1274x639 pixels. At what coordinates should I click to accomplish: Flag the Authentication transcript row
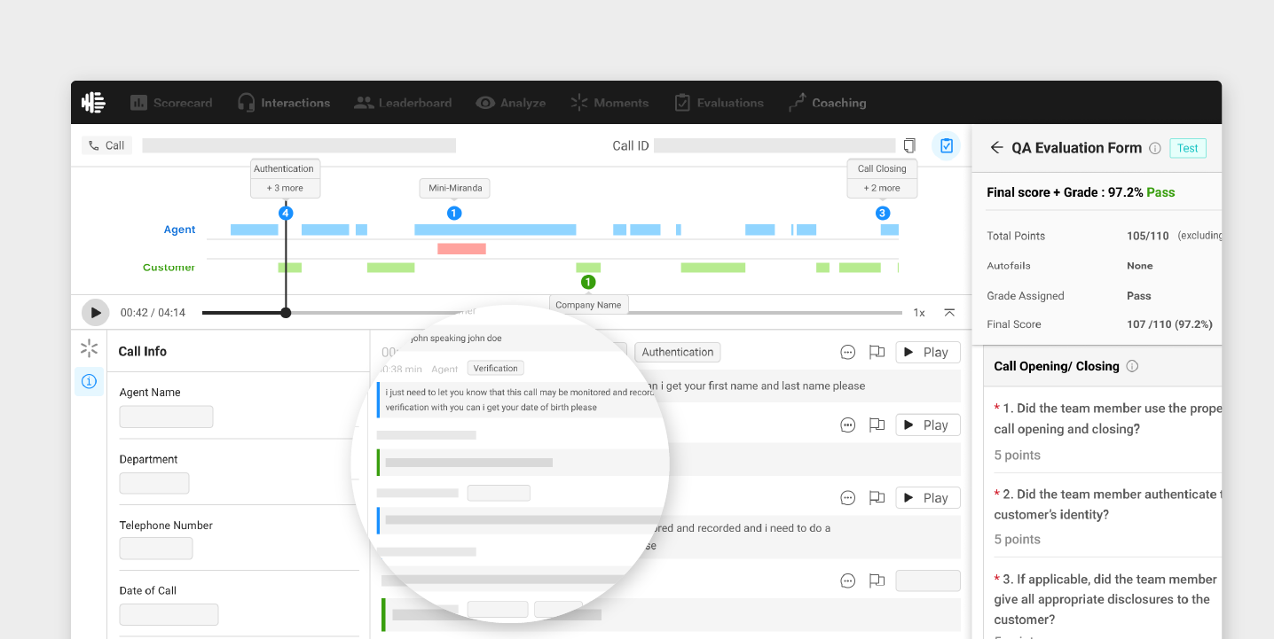tap(877, 353)
